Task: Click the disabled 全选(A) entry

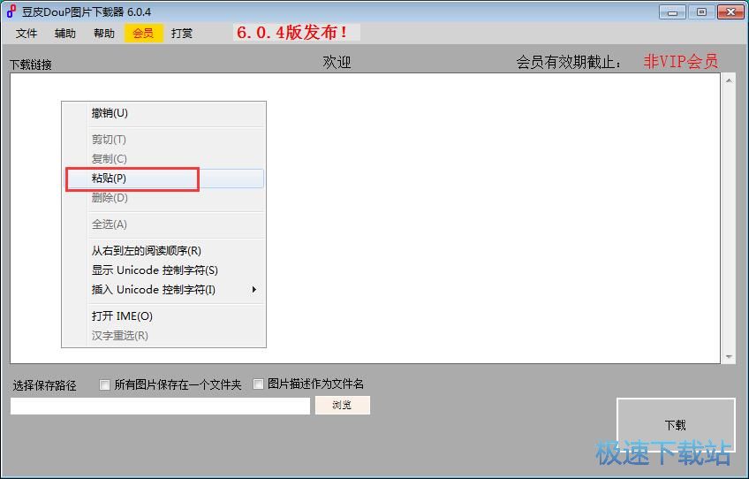Action: [x=164, y=224]
